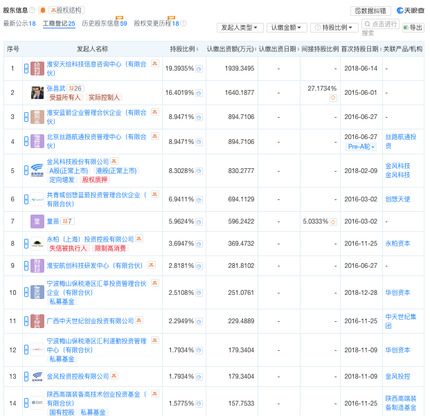The height and width of the screenshot is (416, 430).
Task: Click the 金风科技 company logo in row 5
Action: point(37,170)
